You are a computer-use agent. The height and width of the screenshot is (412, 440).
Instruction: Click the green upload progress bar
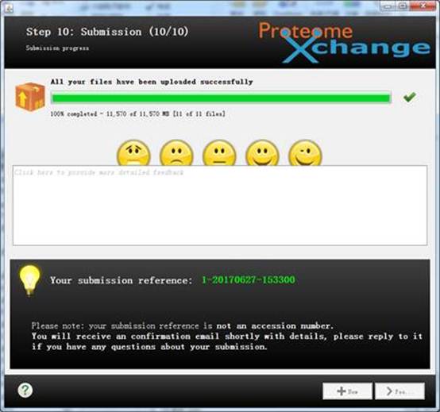coord(221,98)
